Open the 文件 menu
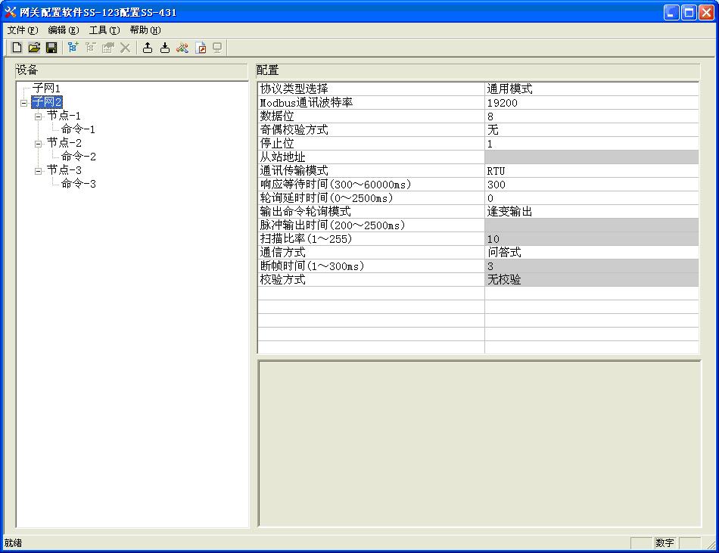 (x=22, y=30)
